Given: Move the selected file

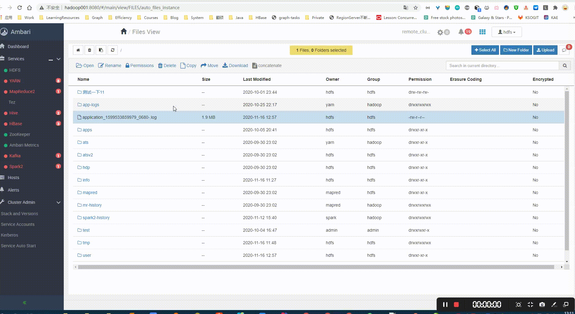Looking at the screenshot, I should (x=209, y=65).
